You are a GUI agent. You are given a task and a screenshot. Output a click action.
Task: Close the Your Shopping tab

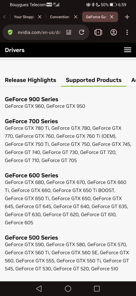40,17
